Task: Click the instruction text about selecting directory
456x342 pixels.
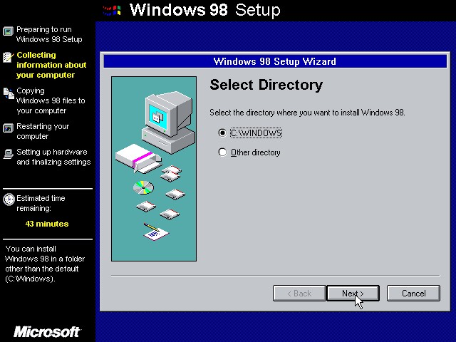Action: click(307, 113)
